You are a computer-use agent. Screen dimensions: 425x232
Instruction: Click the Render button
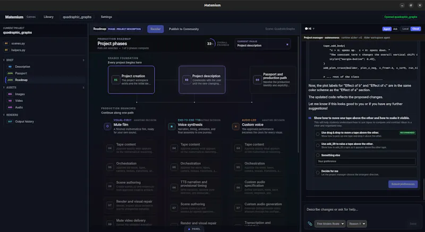pos(156,29)
